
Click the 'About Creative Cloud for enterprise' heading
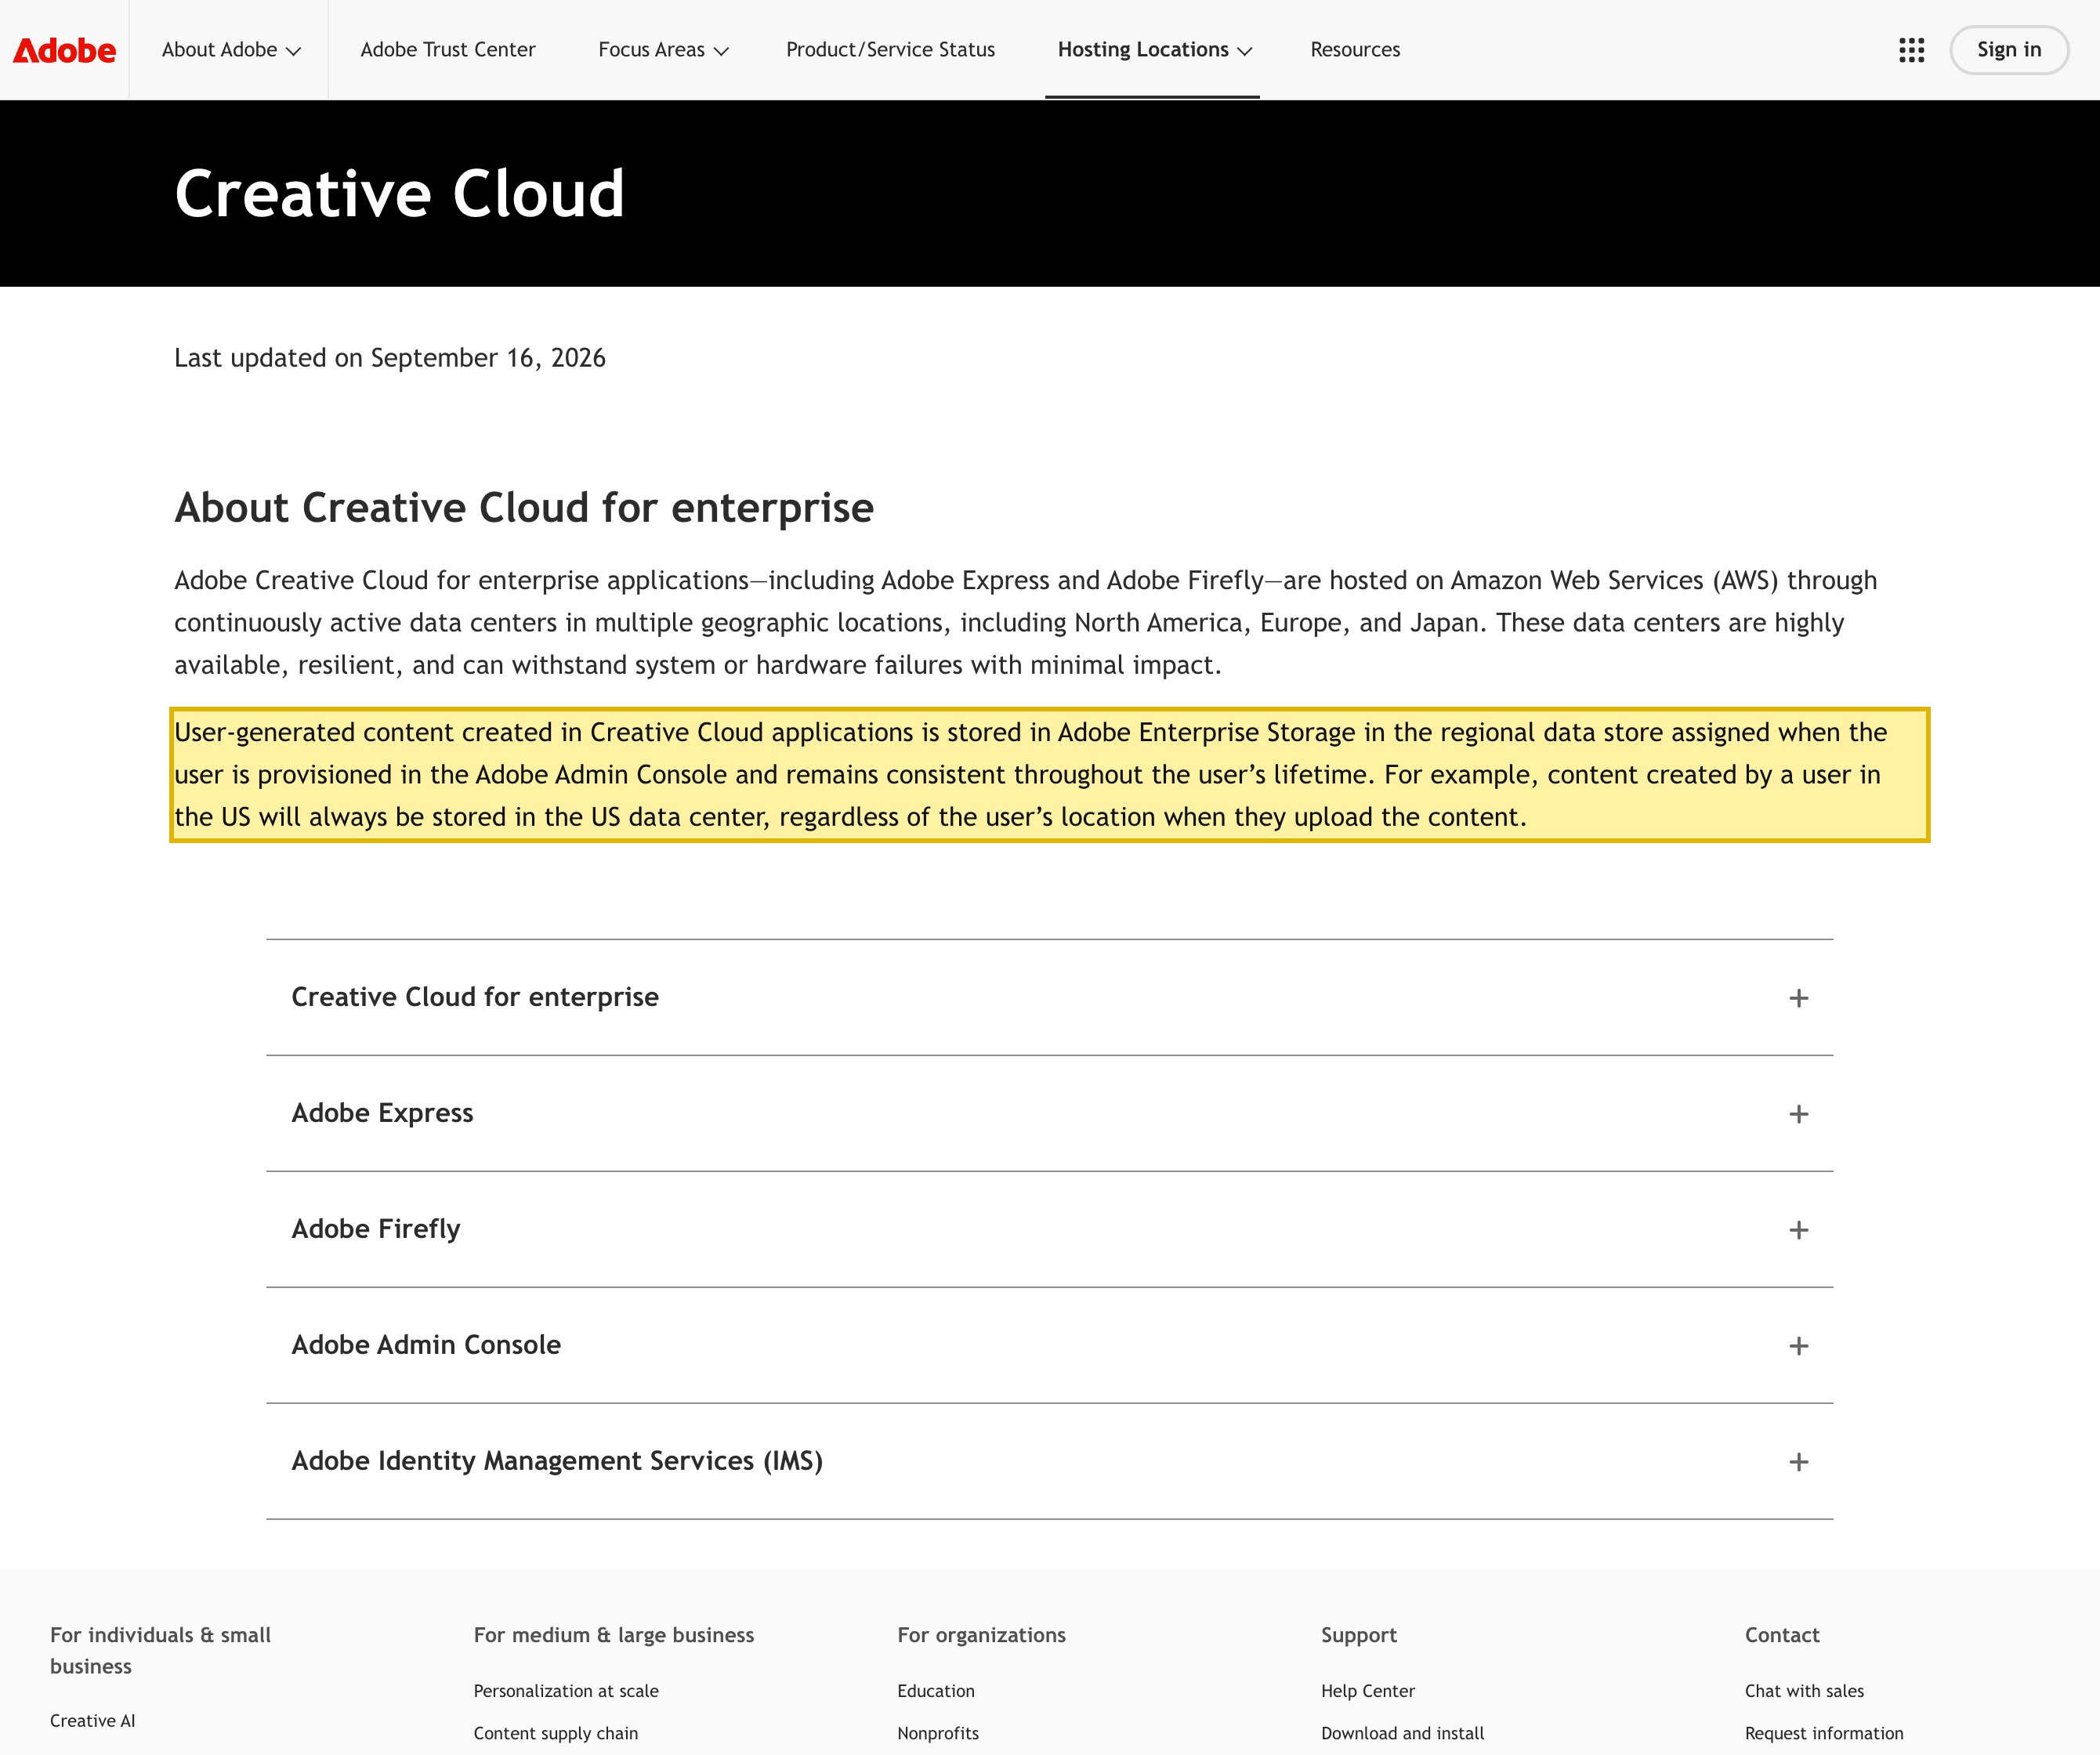pyautogui.click(x=524, y=508)
